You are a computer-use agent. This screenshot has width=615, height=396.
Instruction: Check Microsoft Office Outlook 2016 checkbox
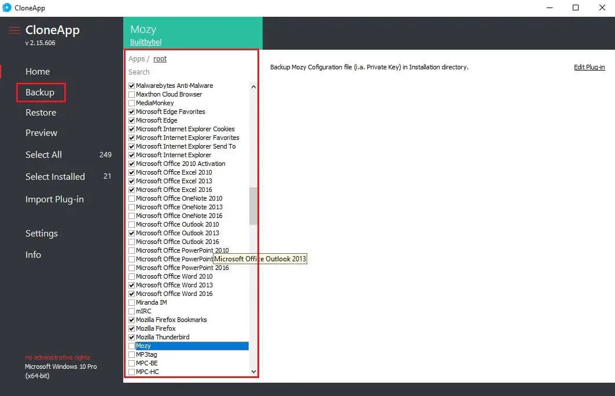coord(132,242)
